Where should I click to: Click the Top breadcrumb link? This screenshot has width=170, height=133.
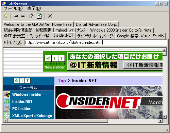point(62,81)
